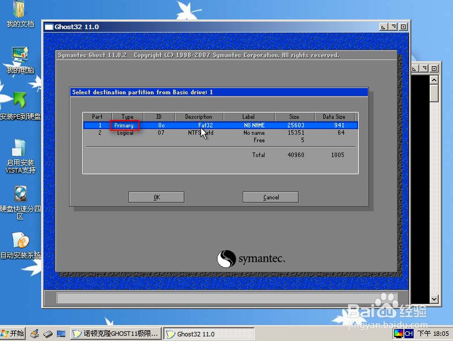
Task: Close the background console window
Action: pos(434,69)
